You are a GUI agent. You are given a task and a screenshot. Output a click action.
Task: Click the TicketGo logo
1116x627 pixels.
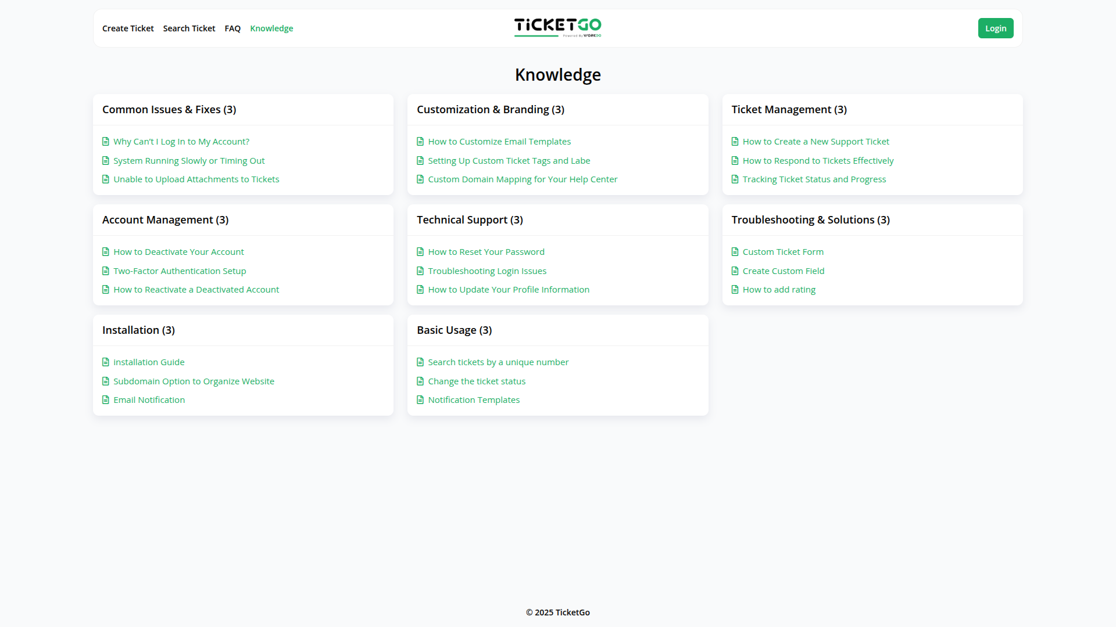tap(557, 27)
